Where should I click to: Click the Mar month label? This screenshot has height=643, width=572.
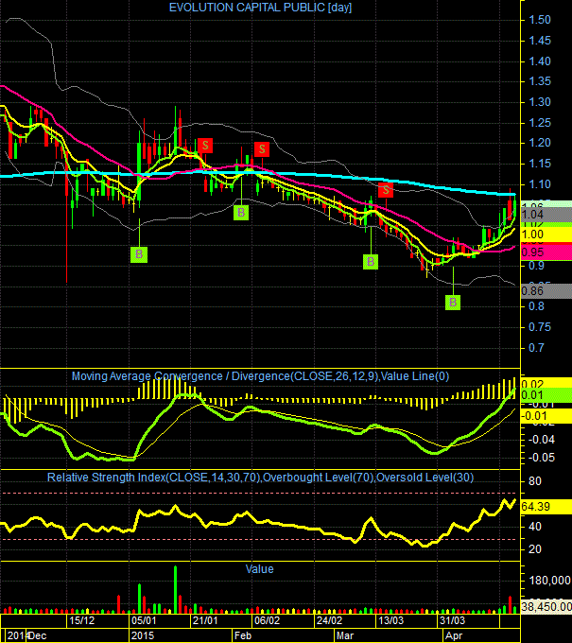pyautogui.click(x=345, y=635)
